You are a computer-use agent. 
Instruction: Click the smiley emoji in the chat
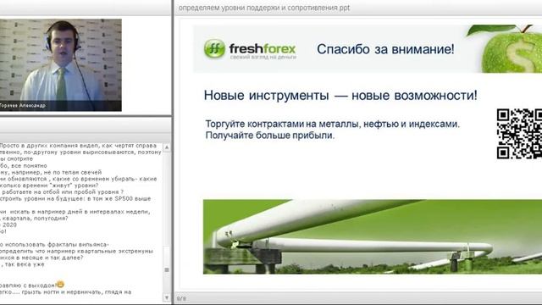60,285
